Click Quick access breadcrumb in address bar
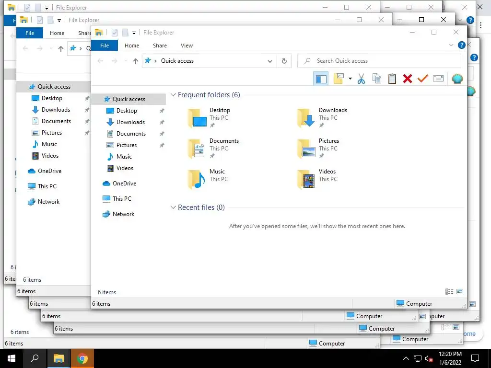 pos(177,61)
